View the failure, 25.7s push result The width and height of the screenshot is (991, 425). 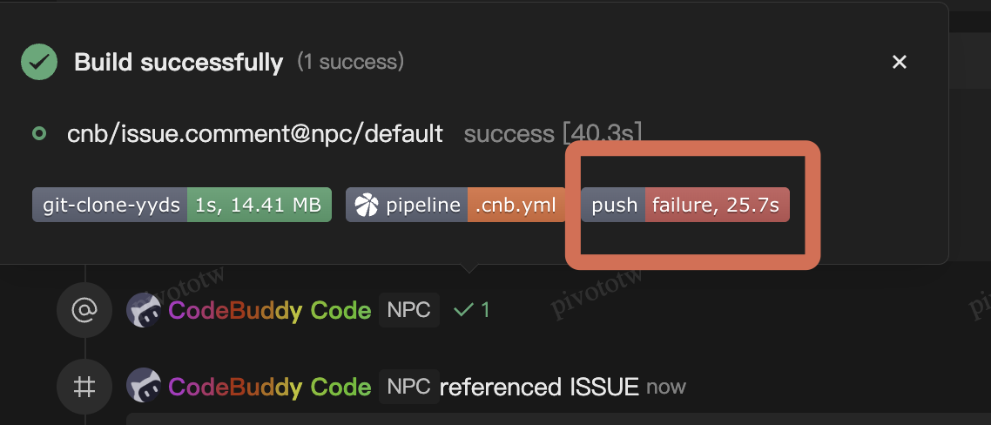(x=717, y=206)
